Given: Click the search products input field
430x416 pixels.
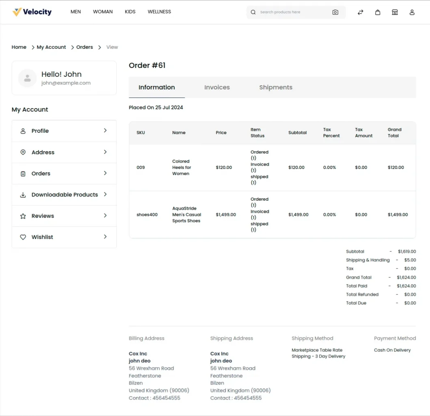Looking at the screenshot, I should click(x=292, y=12).
